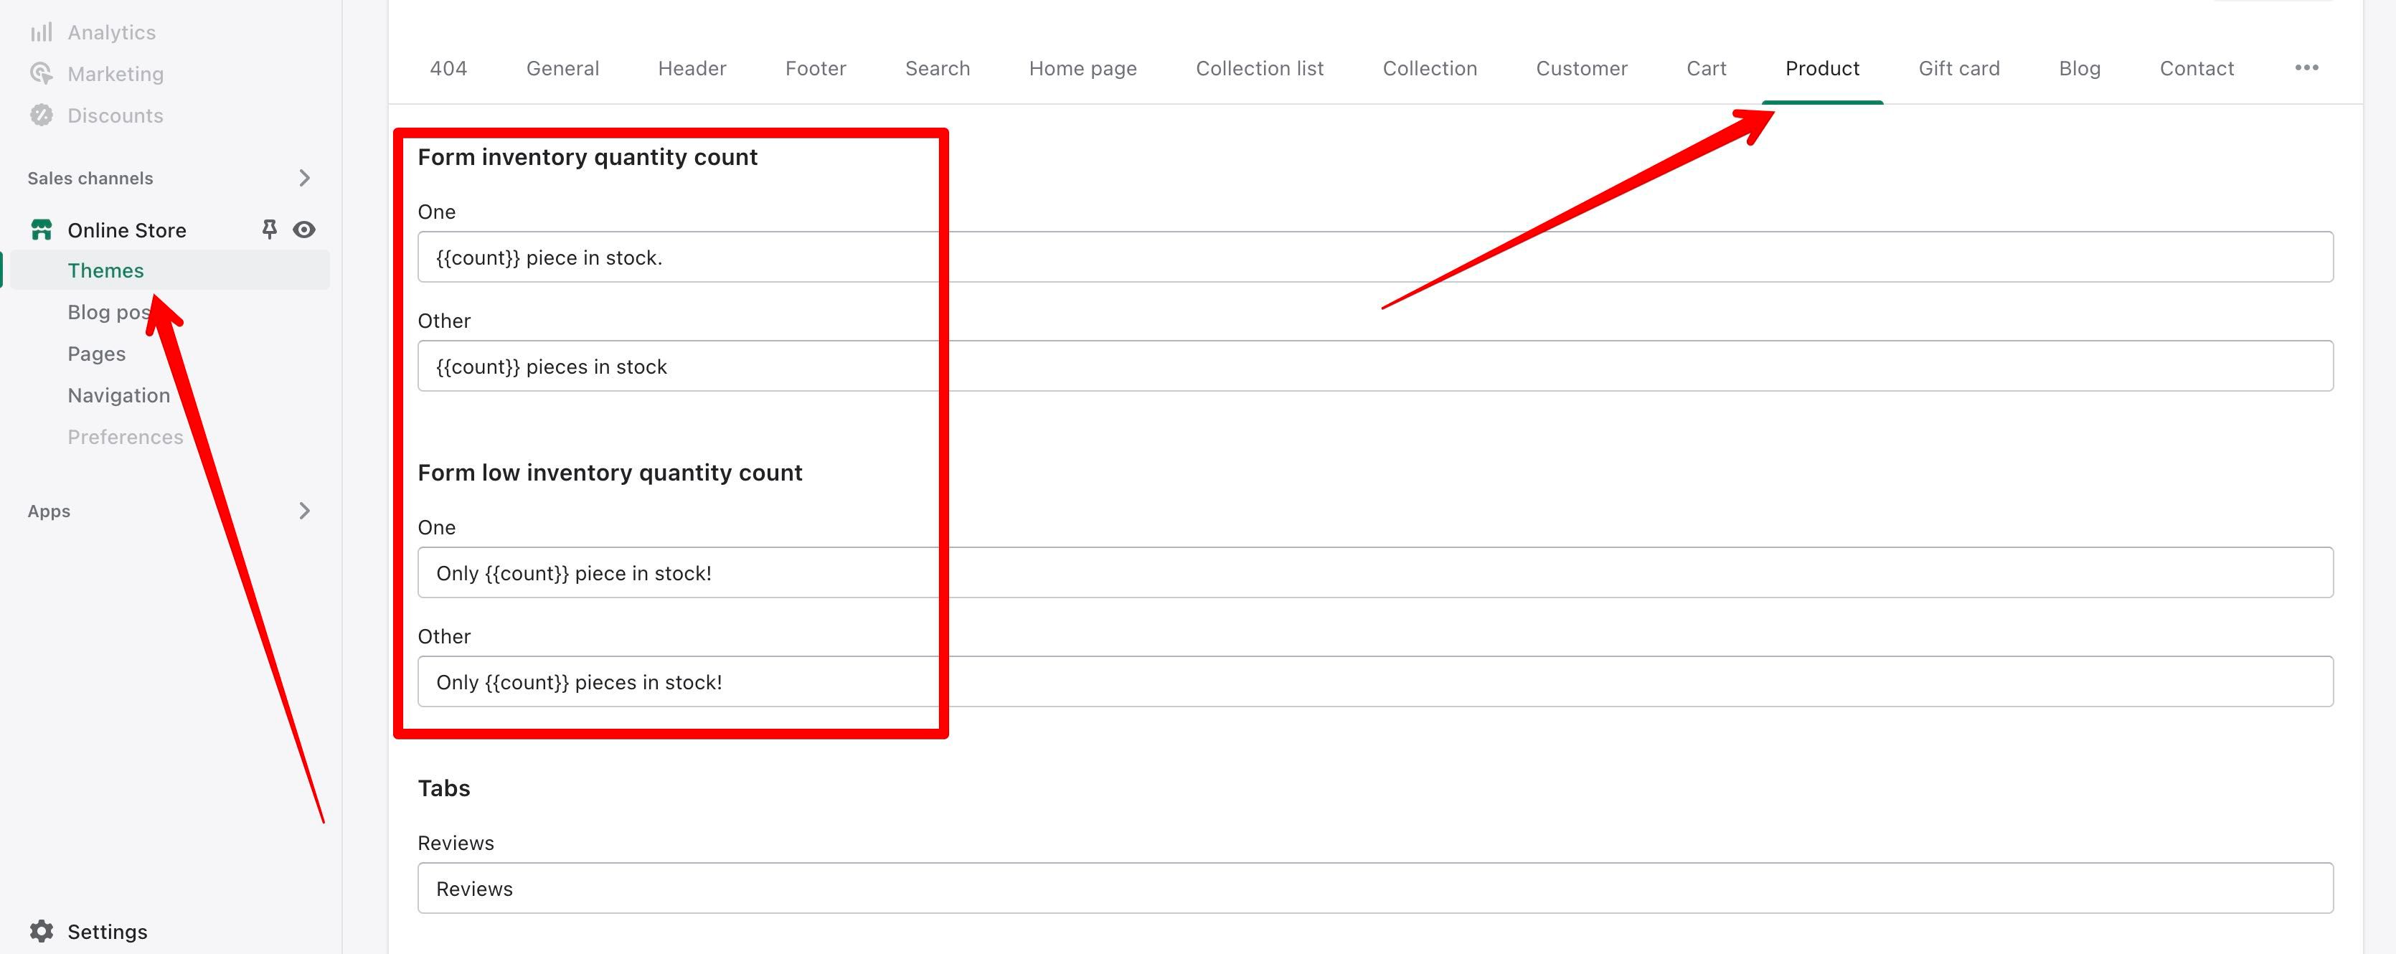Click the Online Store shop icon
2396x954 pixels.
coord(41,230)
